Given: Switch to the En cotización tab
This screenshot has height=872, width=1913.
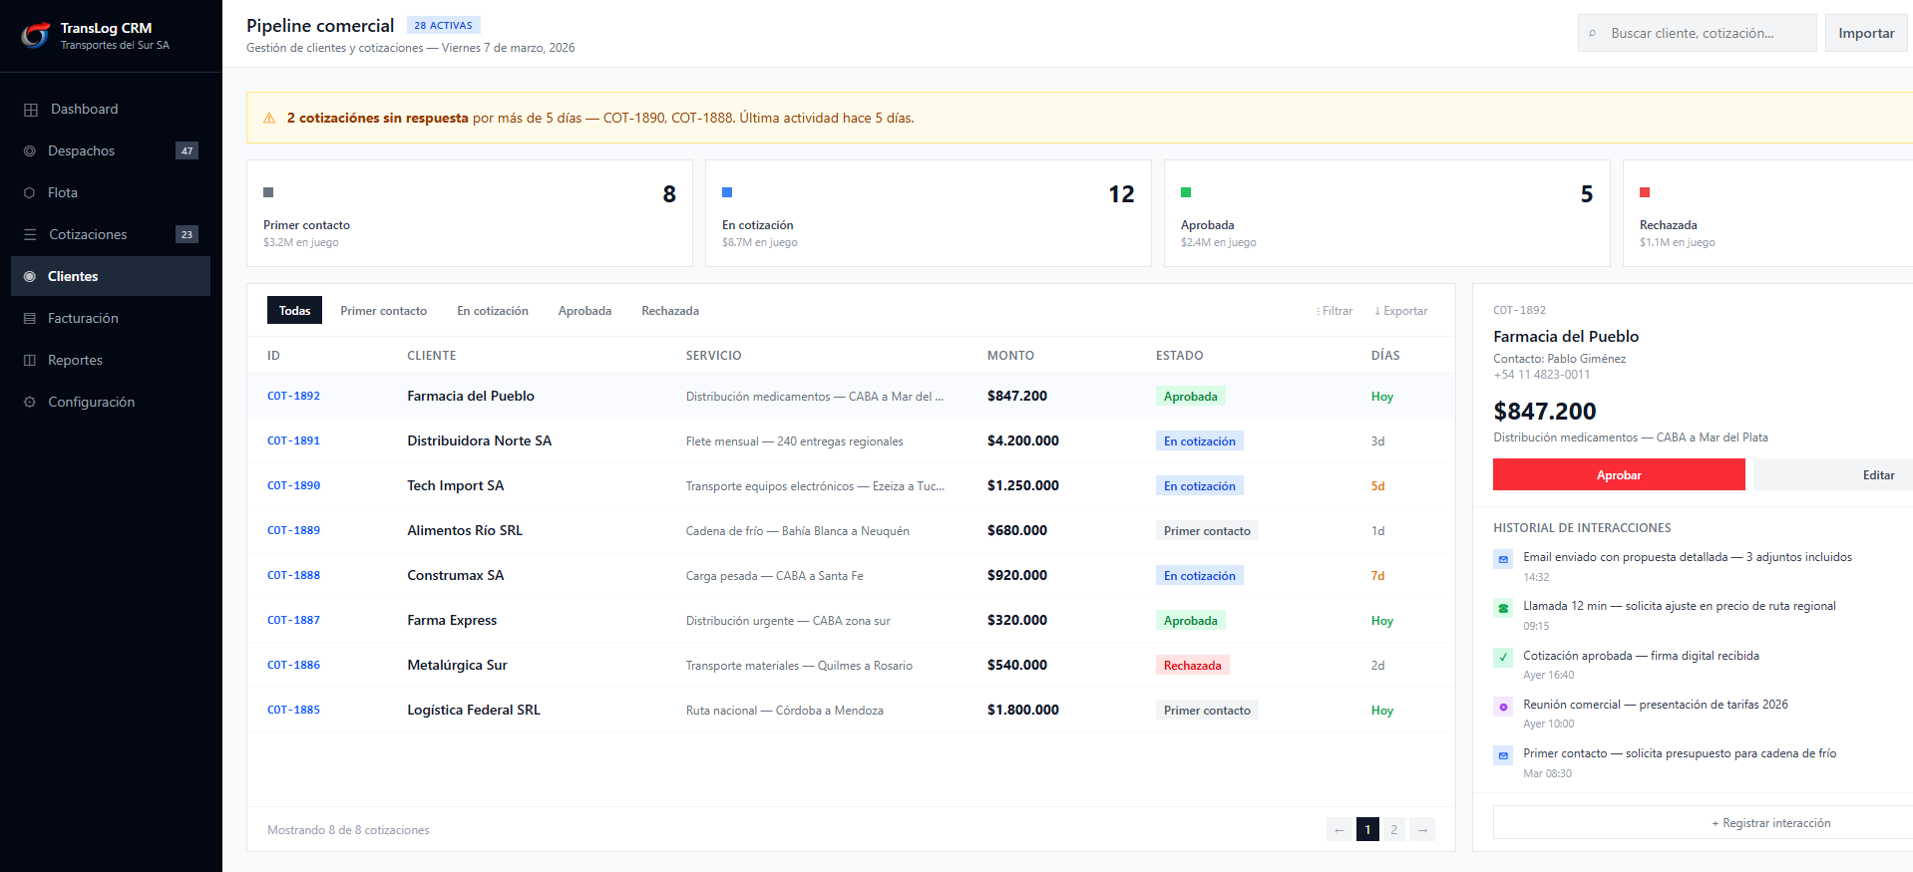Looking at the screenshot, I should pyautogui.click(x=493, y=311).
